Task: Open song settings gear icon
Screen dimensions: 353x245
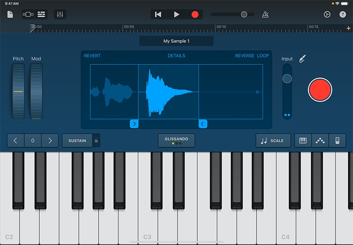Action: tap(327, 14)
